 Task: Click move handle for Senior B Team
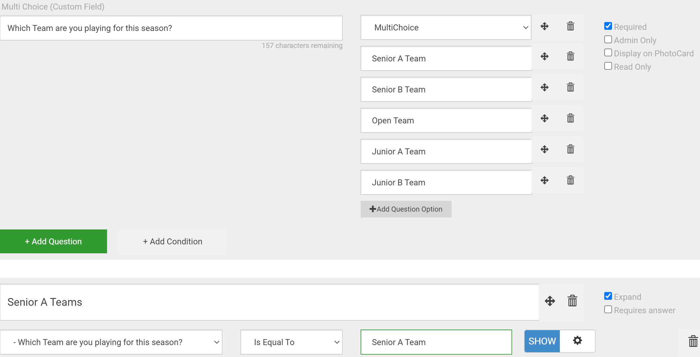[x=544, y=87]
